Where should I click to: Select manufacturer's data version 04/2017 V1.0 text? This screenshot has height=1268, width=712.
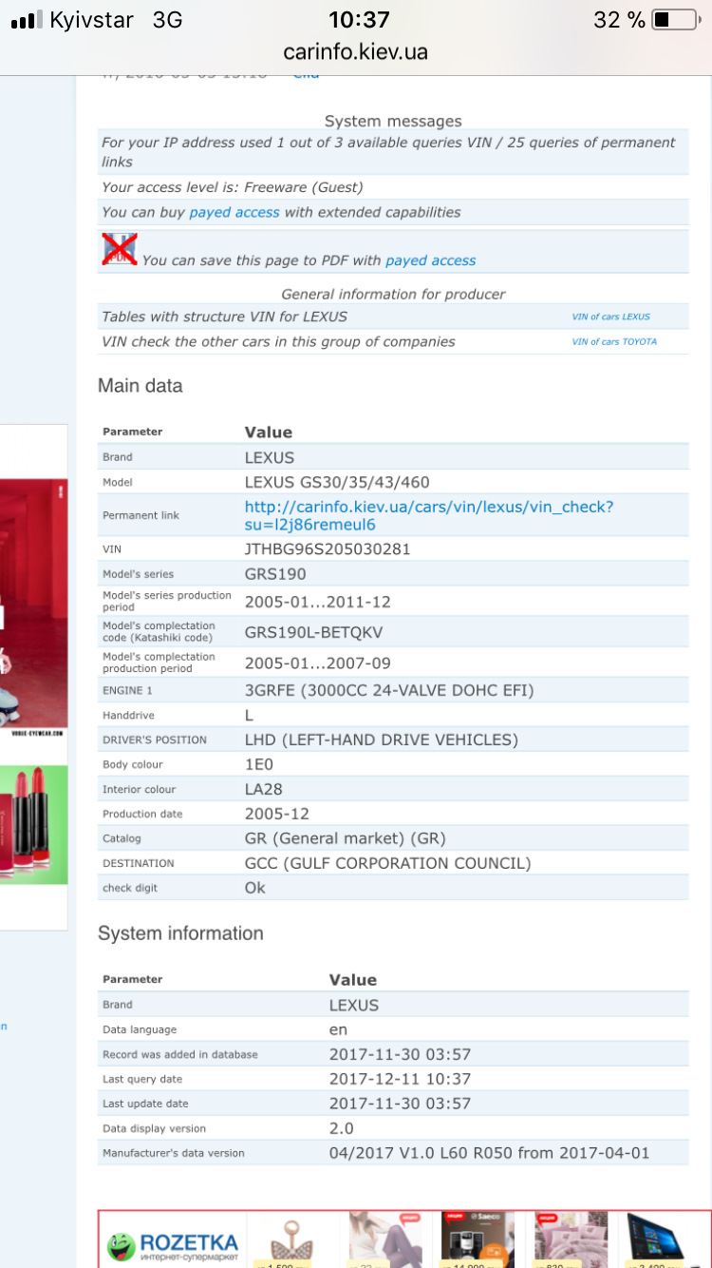pyautogui.click(x=490, y=1153)
